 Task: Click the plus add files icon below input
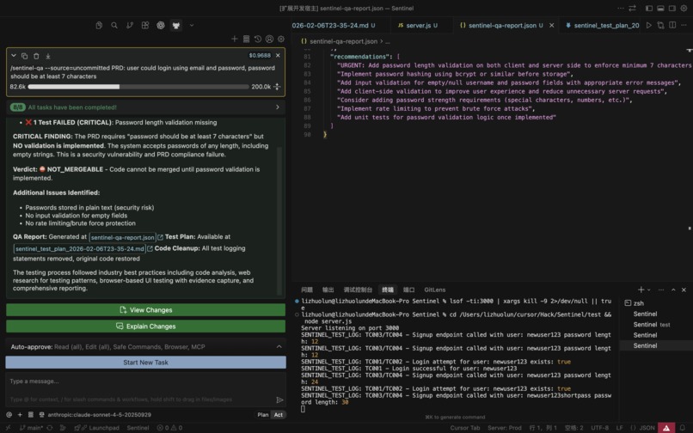(20, 414)
